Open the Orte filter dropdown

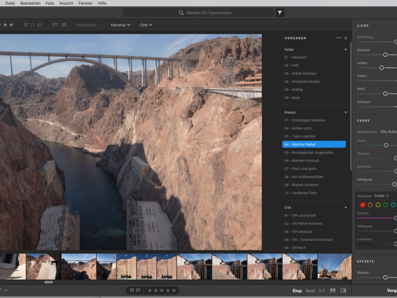pyautogui.click(x=146, y=25)
